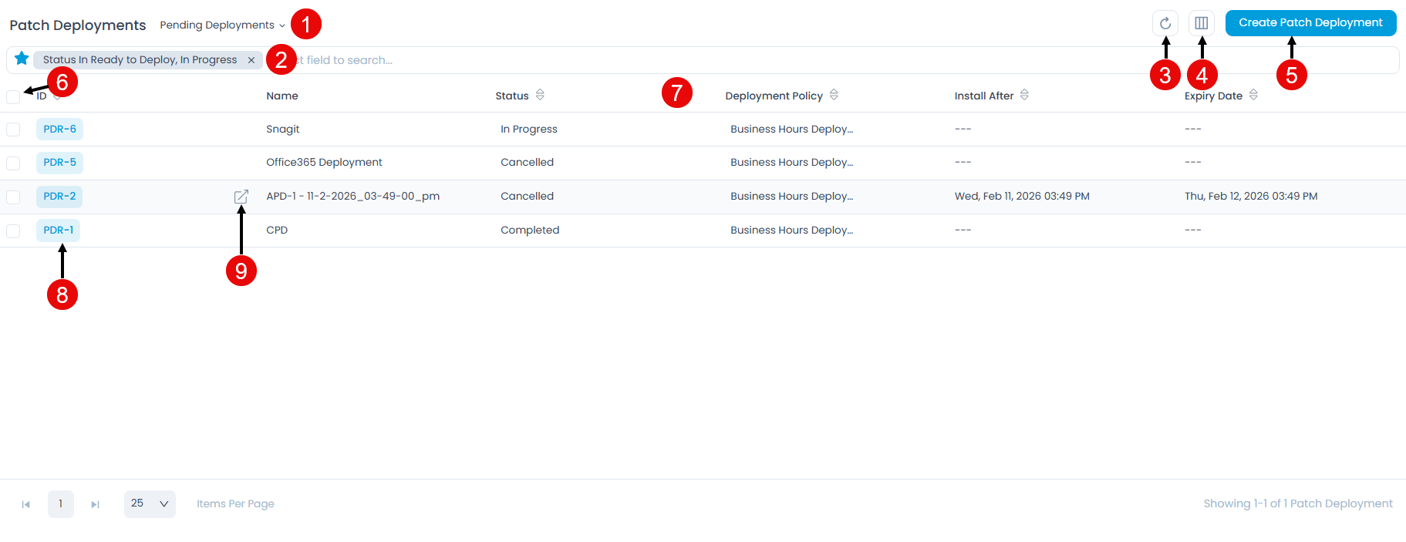Open the column selection icon
Screen dimensions: 1406x542
click(x=1201, y=23)
